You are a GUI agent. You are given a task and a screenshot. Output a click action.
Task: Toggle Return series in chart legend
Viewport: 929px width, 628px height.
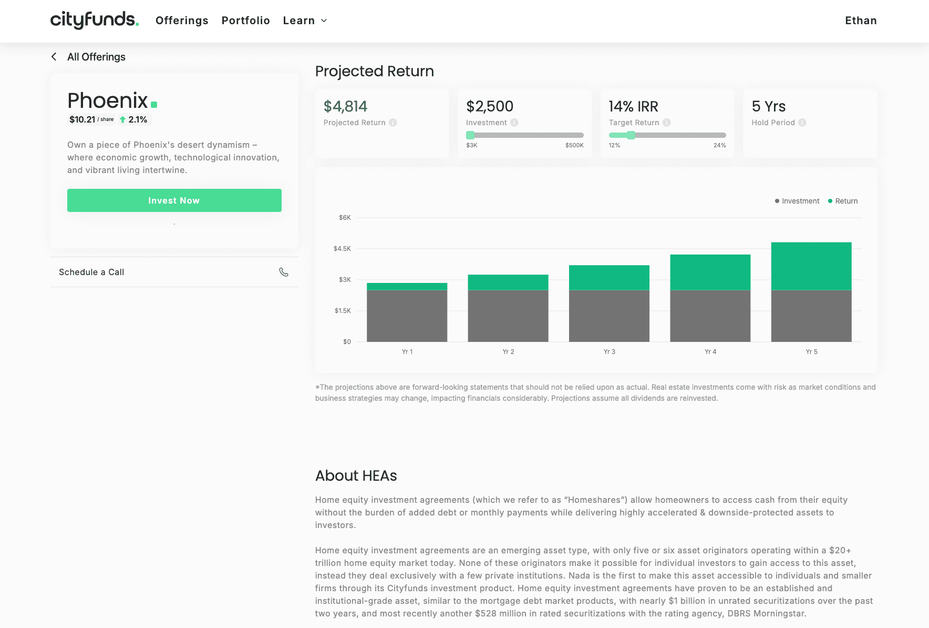[843, 201]
